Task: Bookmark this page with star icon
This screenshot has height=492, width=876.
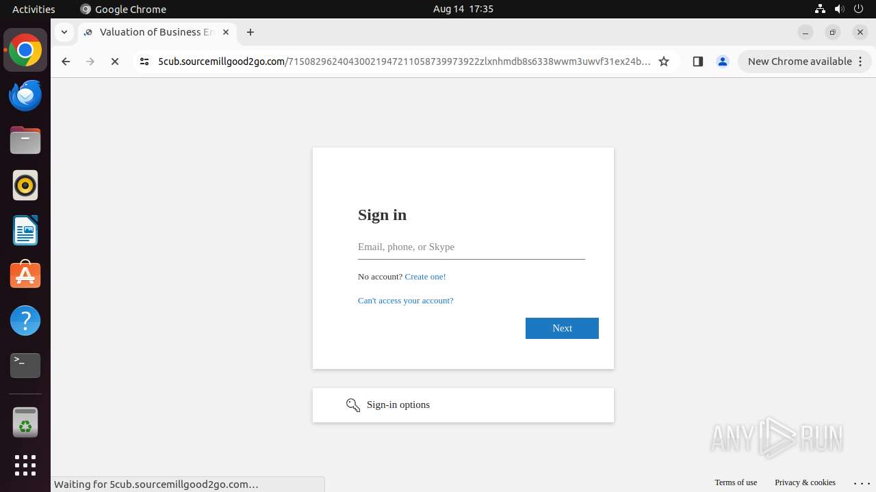Action: coord(664,61)
